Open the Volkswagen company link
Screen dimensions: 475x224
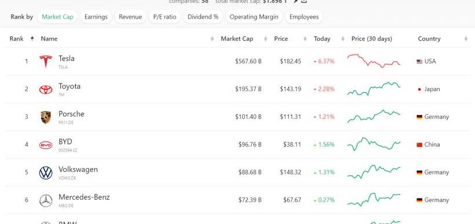coord(78,169)
